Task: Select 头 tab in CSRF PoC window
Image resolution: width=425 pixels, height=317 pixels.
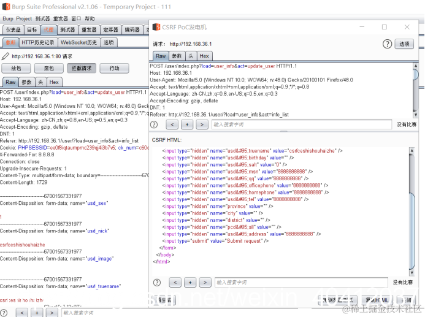Action: [x=191, y=56]
